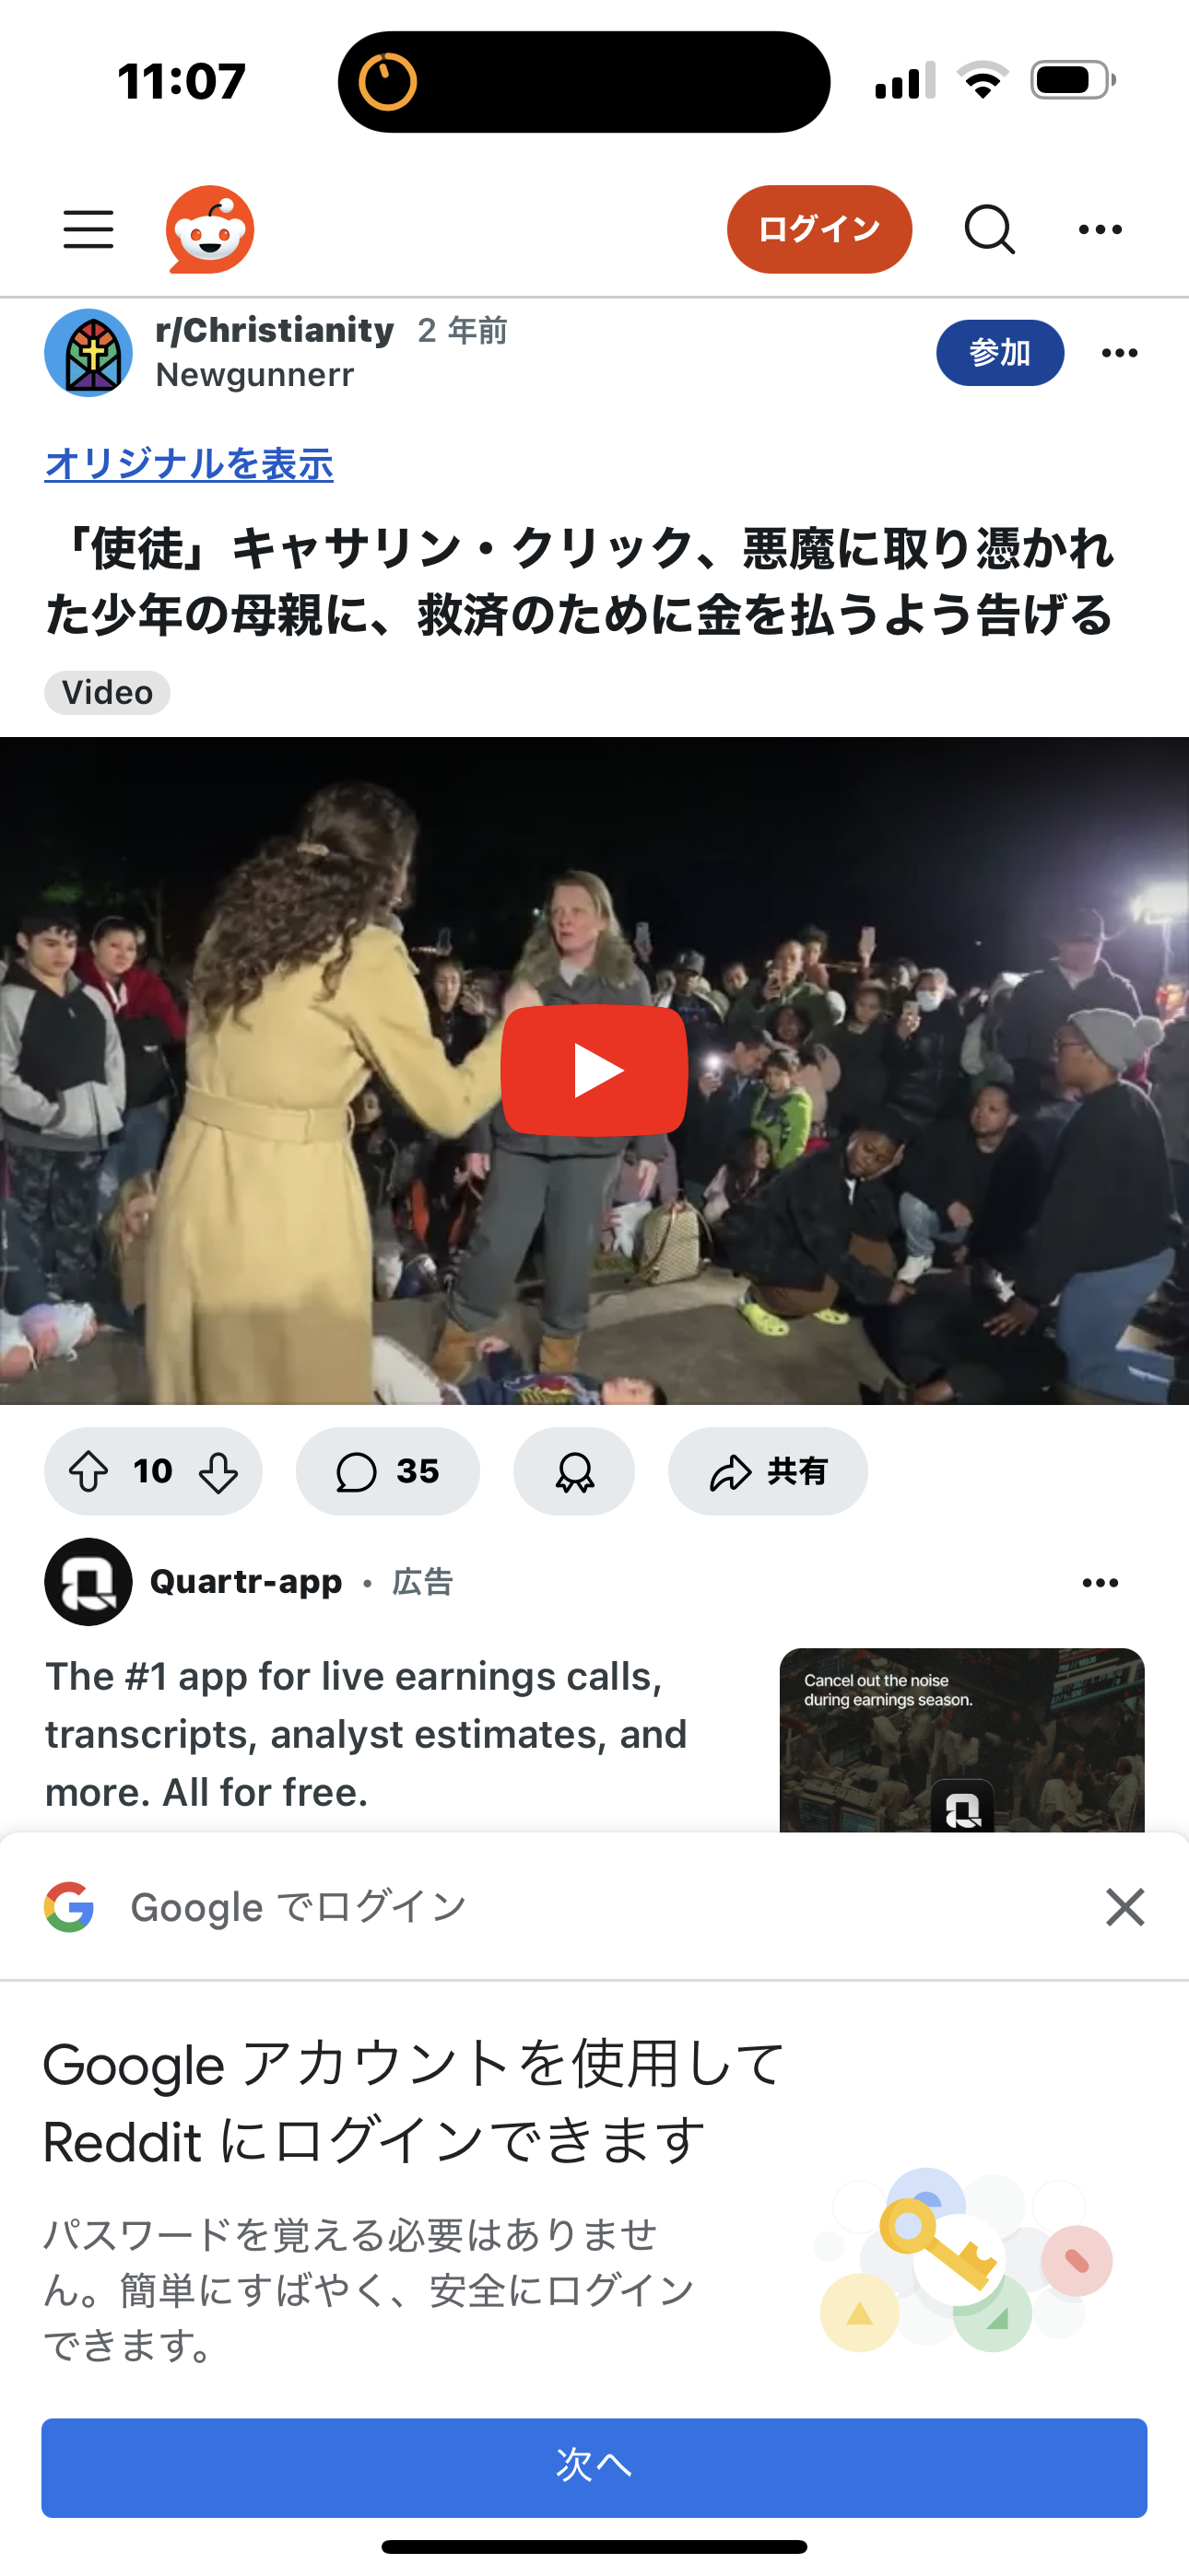Image resolution: width=1189 pixels, height=2576 pixels.
Task: Tap the Reddit Snoo logo
Action: point(210,229)
